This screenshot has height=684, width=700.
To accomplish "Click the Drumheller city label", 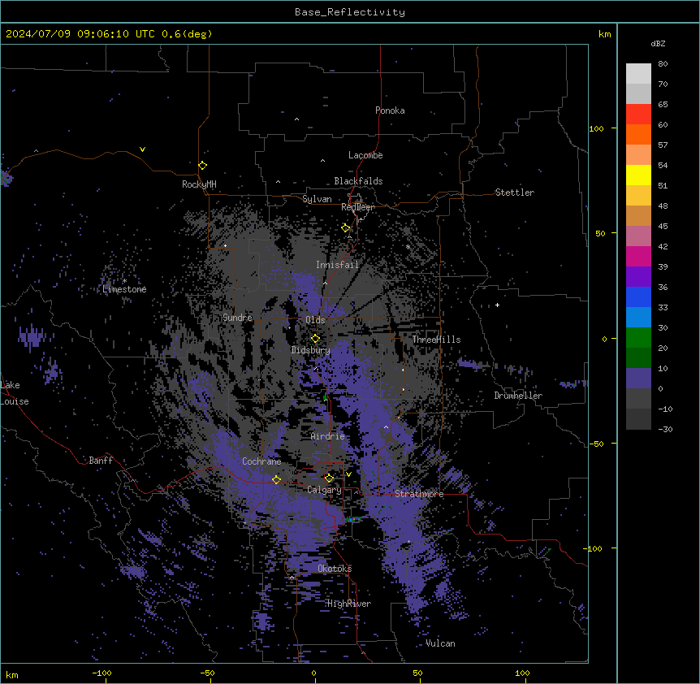I will pyautogui.click(x=518, y=396).
